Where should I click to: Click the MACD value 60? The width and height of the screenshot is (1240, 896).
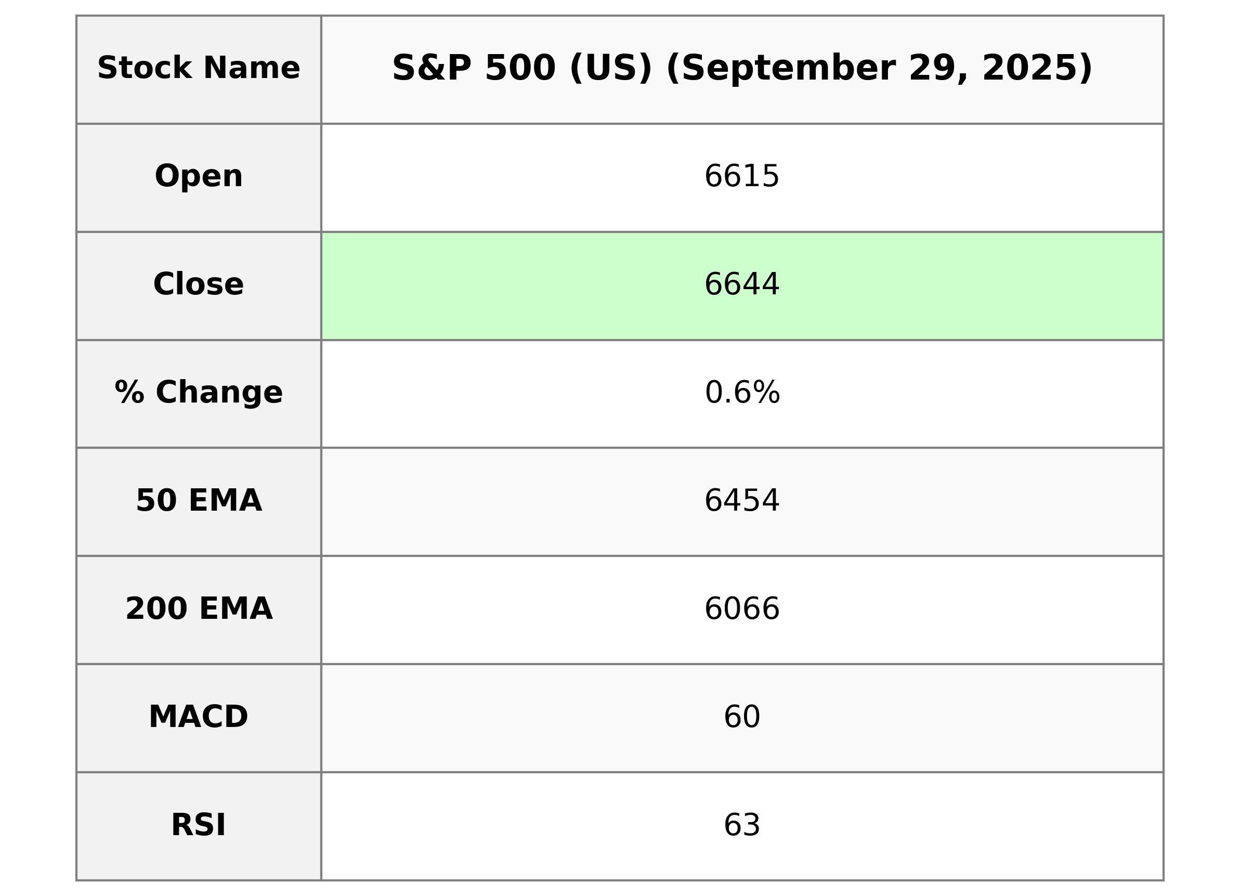pyautogui.click(x=741, y=717)
